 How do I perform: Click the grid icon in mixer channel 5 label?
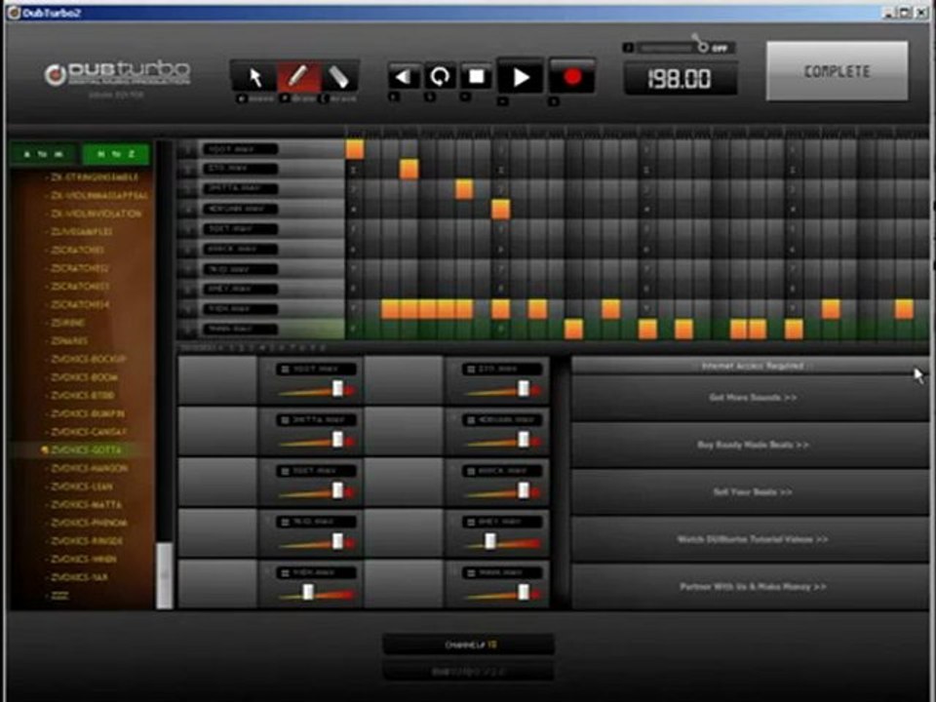tap(286, 471)
